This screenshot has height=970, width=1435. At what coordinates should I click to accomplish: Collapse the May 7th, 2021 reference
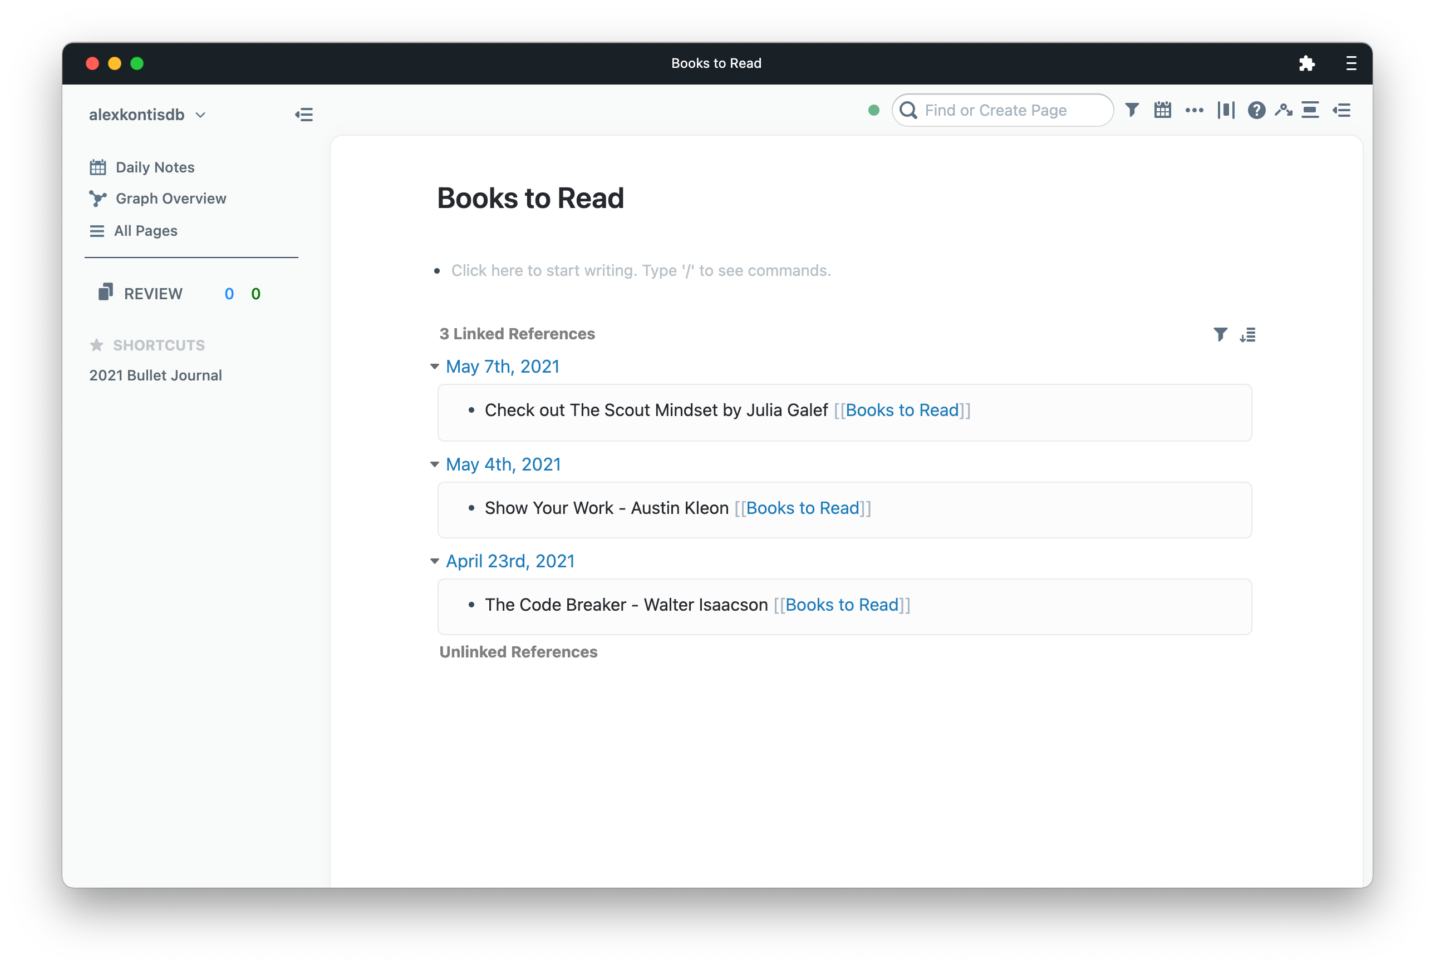click(x=435, y=367)
